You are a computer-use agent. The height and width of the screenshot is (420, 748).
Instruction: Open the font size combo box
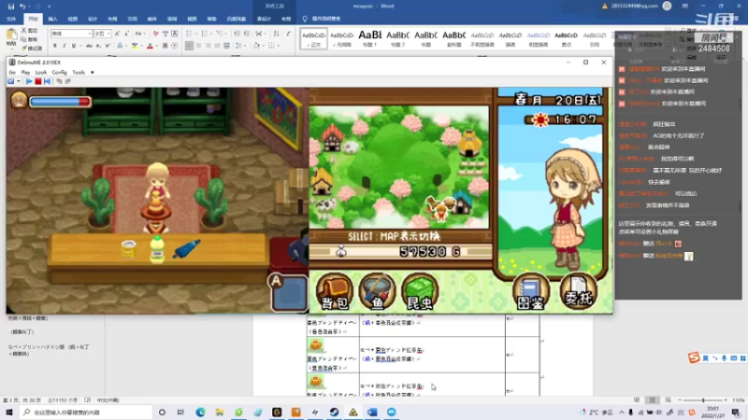coord(103,34)
